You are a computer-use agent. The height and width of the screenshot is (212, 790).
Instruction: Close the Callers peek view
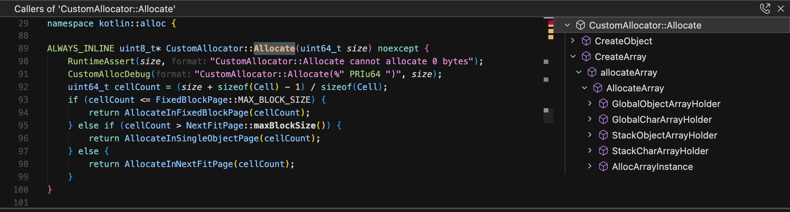click(781, 9)
